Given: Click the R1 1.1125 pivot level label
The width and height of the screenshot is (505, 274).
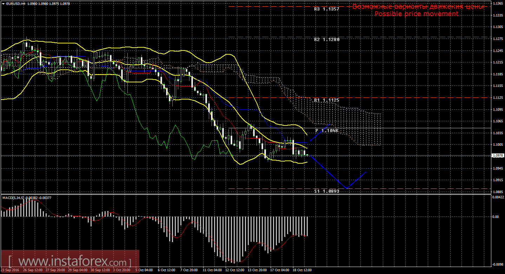Looking at the screenshot, I should tap(326, 100).
